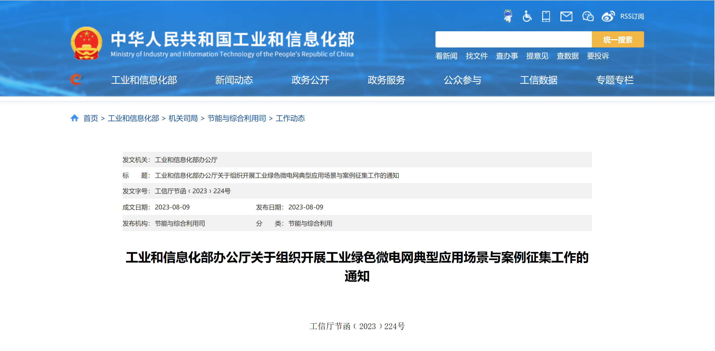The image size is (715, 351).
Task: Open the WeChat icon
Action: [587, 16]
